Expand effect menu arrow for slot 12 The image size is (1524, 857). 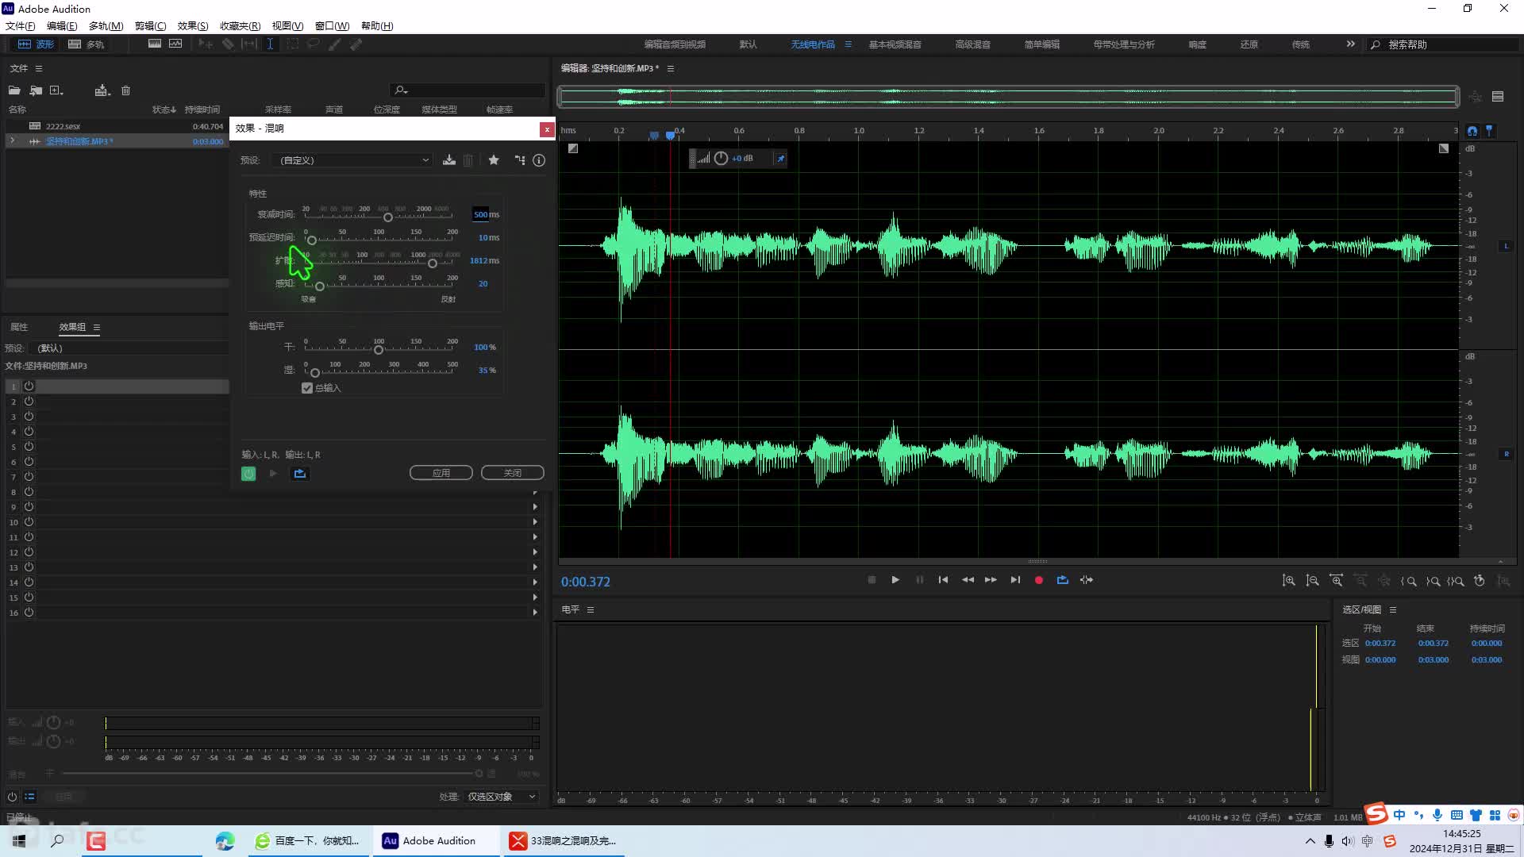coord(535,552)
